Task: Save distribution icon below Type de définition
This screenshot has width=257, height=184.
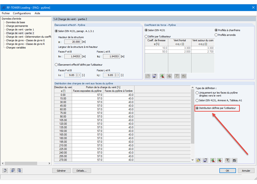Action: point(205,160)
